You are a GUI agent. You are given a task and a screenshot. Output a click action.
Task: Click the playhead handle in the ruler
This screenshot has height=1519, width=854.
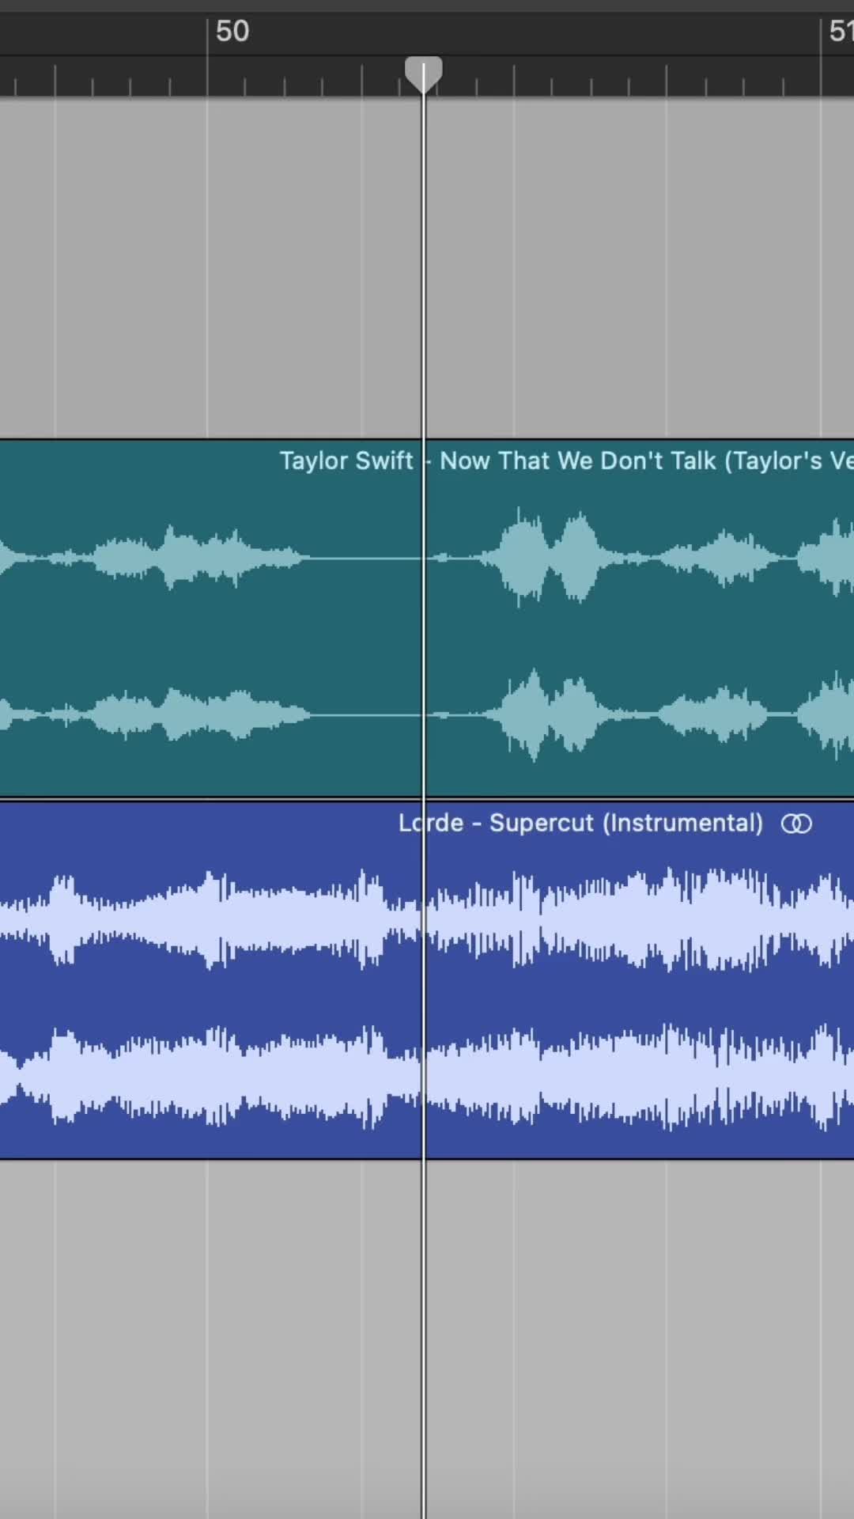click(x=423, y=75)
